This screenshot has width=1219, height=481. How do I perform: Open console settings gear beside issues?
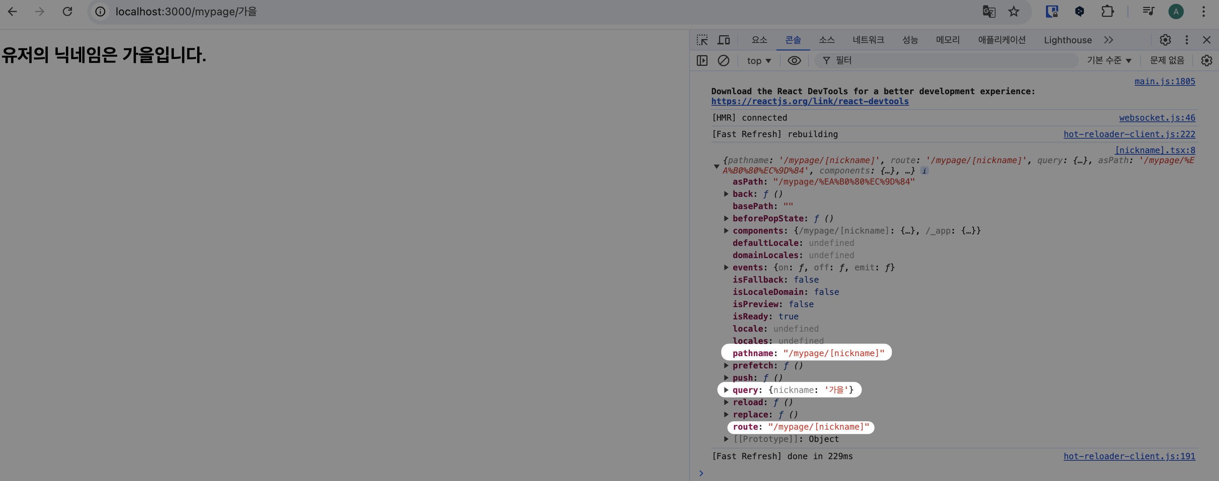(1206, 61)
